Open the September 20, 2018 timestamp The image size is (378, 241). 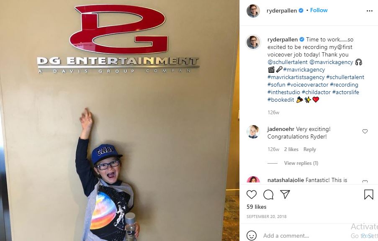click(x=266, y=216)
